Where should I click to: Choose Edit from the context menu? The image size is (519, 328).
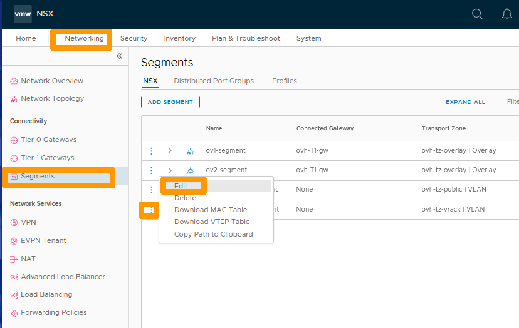point(181,186)
